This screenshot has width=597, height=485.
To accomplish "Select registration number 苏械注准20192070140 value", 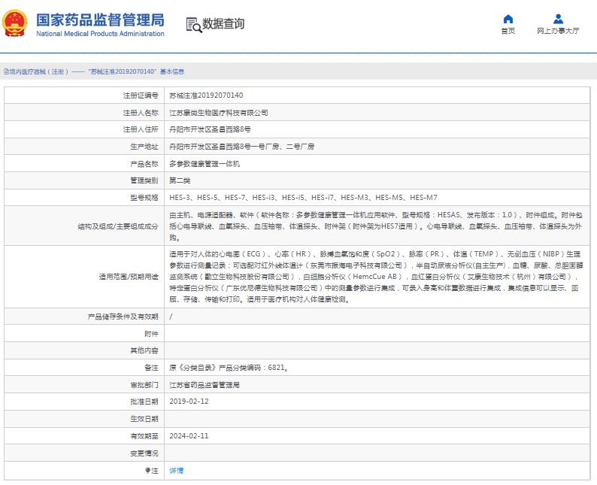I will click(206, 95).
